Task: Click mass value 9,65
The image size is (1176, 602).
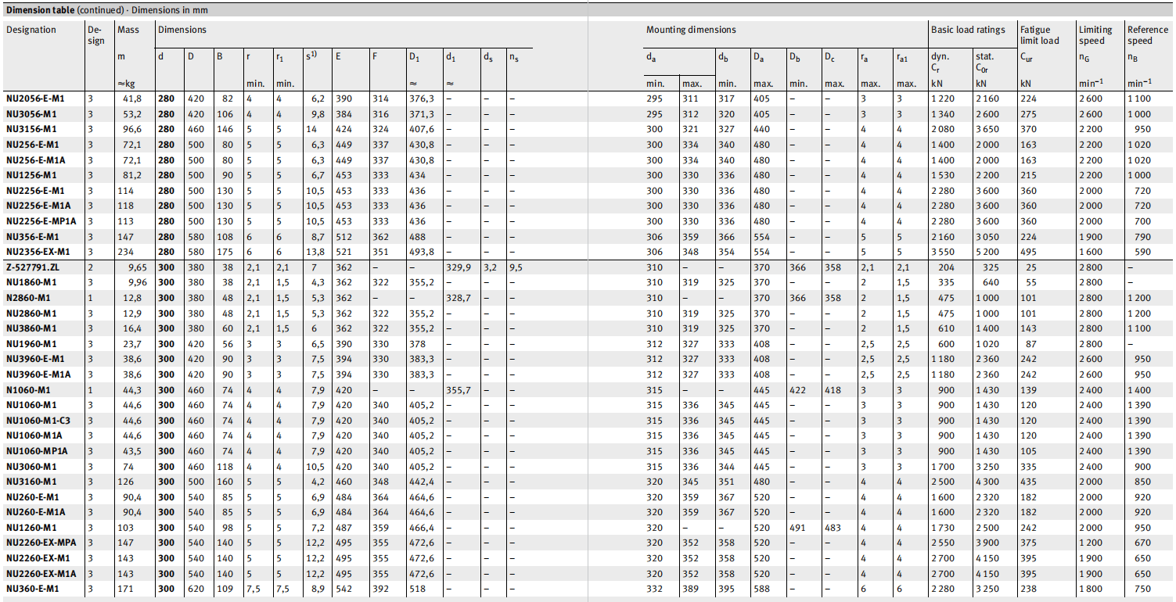Action: (x=136, y=267)
